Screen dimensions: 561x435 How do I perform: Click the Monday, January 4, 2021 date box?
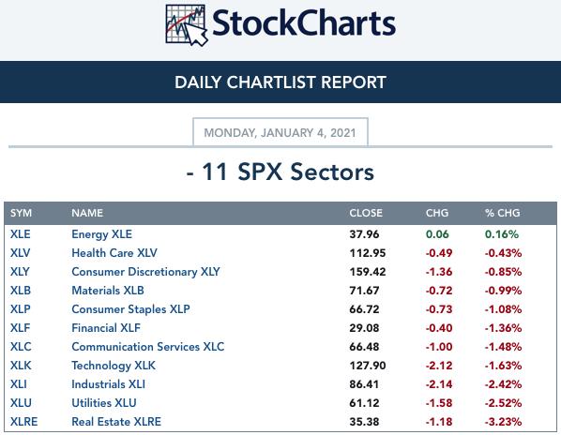click(280, 132)
